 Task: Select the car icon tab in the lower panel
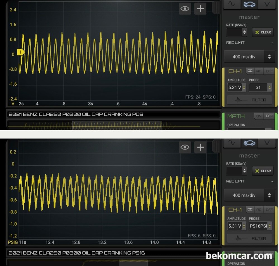click(249, 143)
